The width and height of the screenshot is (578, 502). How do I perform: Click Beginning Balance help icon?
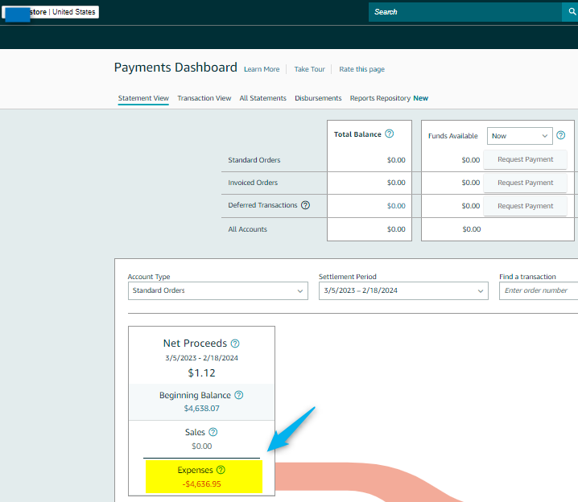tap(239, 395)
